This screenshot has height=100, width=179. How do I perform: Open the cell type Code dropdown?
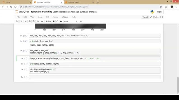pos(71,21)
